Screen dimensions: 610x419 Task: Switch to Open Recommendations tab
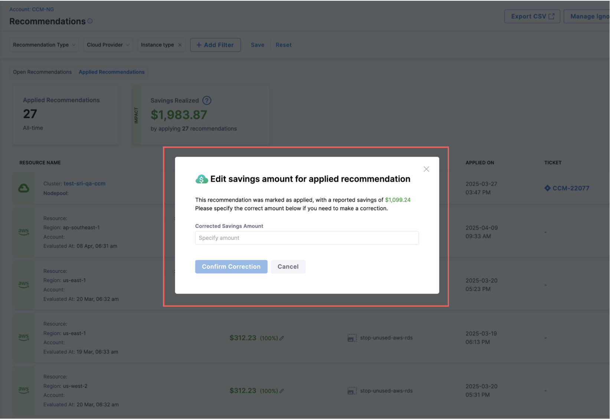(42, 72)
